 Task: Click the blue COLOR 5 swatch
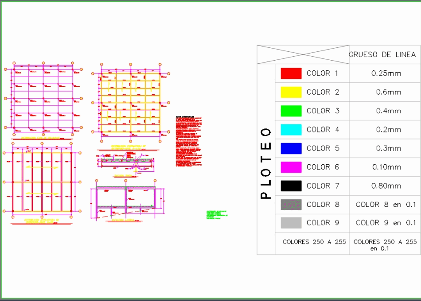[290, 148]
